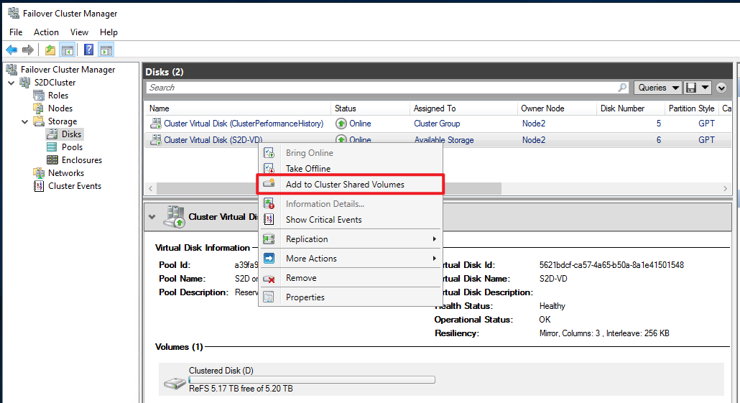Click the More Actions arrow icon
The width and height of the screenshot is (740, 403).
click(269, 259)
